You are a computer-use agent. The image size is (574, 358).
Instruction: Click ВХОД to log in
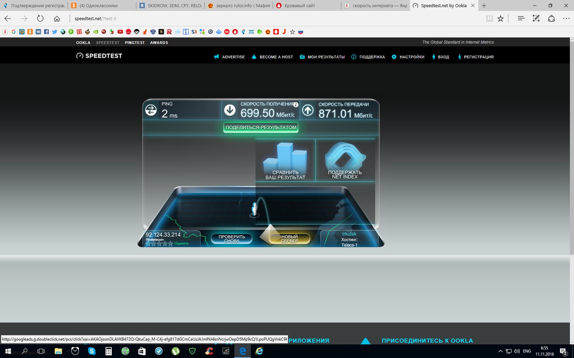click(440, 57)
